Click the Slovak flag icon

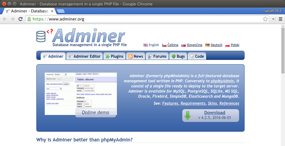pyautogui.click(x=184, y=45)
